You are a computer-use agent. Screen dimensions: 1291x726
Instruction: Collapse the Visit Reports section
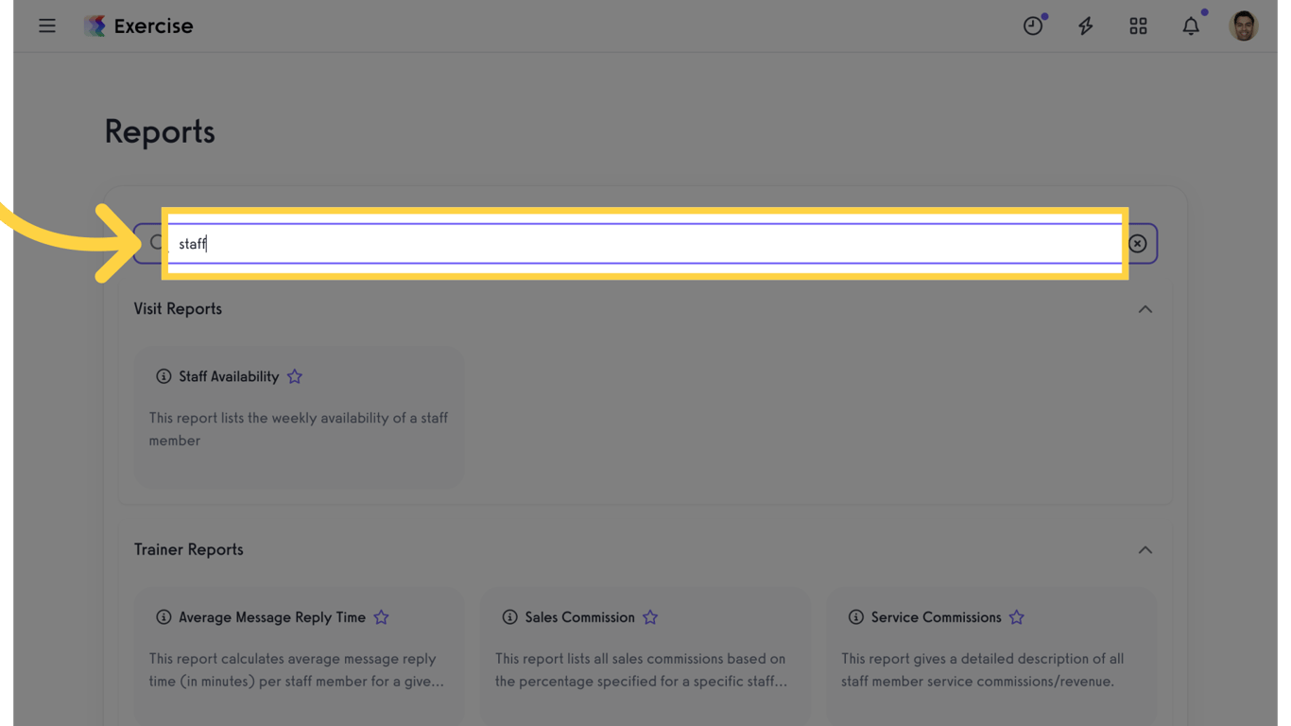point(1145,309)
